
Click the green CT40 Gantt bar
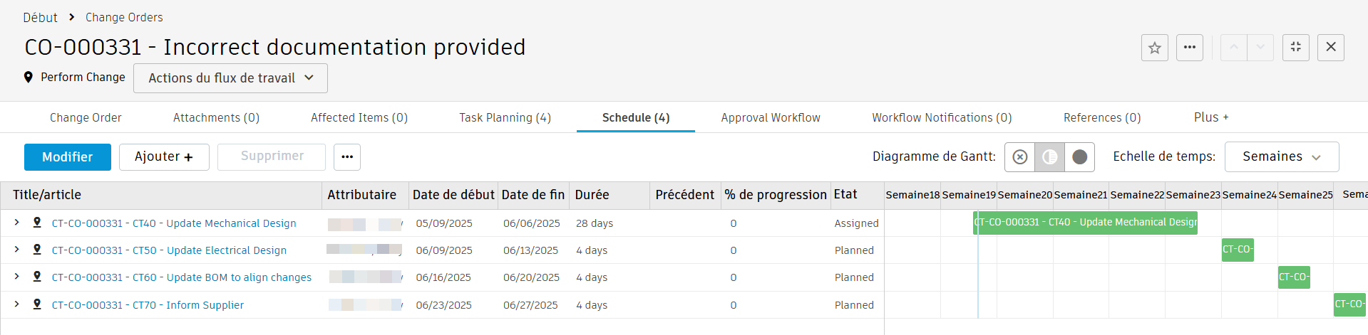click(1085, 223)
